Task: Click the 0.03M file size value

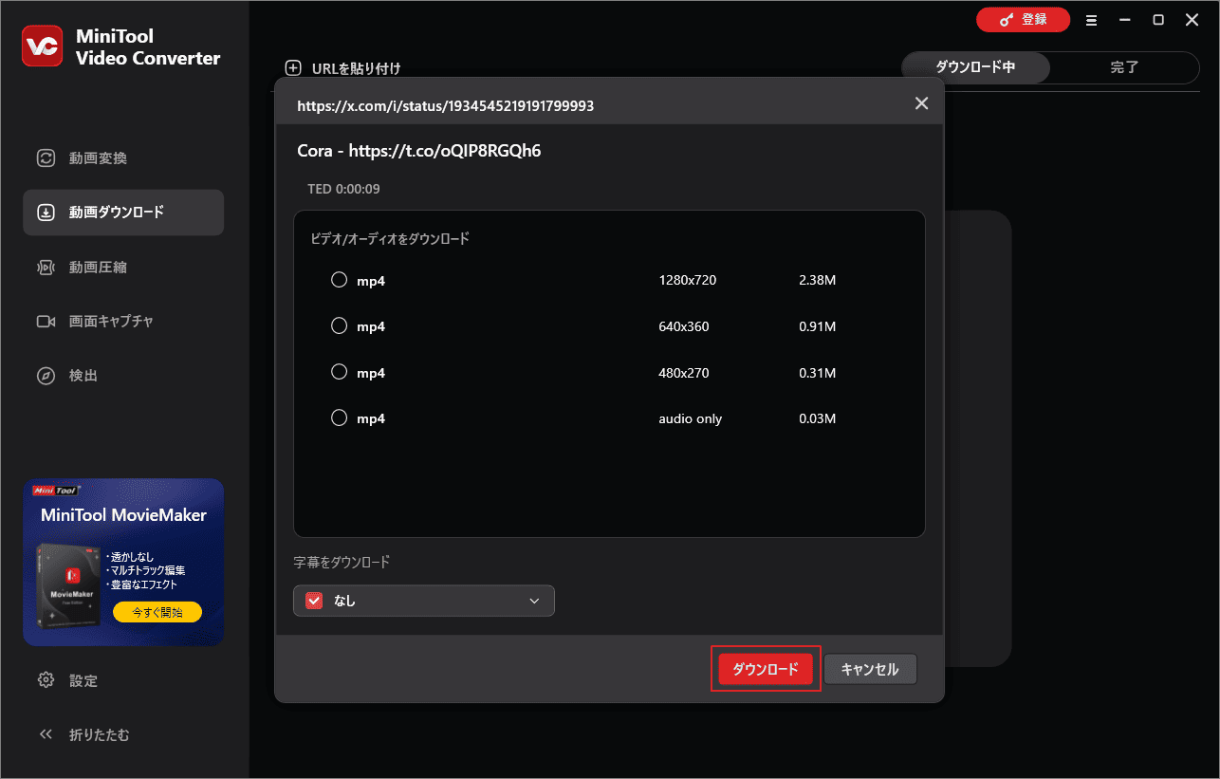Action: [x=817, y=418]
